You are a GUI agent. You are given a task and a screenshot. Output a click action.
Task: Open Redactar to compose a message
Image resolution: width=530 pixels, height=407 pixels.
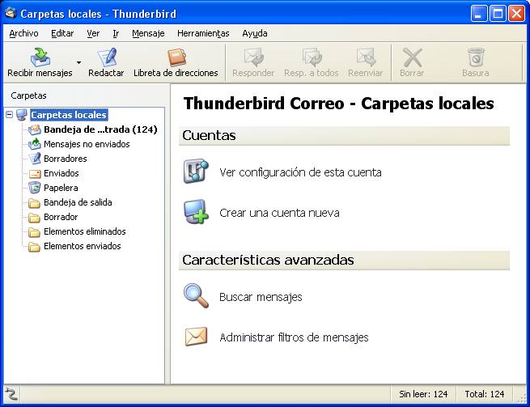pyautogui.click(x=106, y=57)
